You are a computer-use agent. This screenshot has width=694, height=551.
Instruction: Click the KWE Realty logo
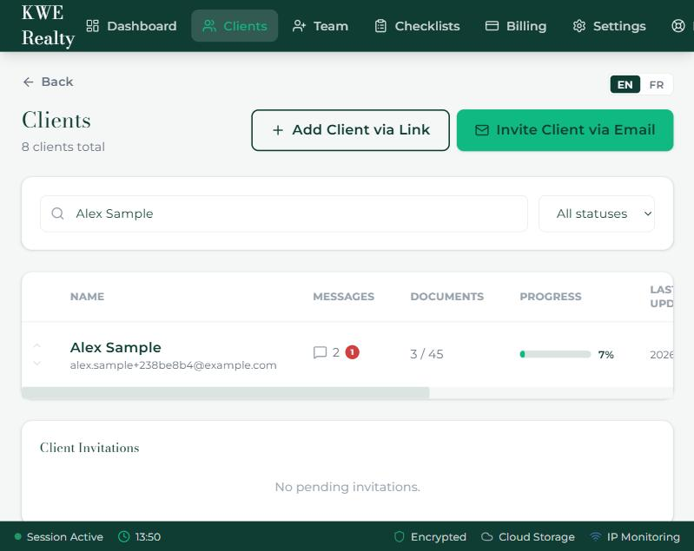[x=48, y=25]
